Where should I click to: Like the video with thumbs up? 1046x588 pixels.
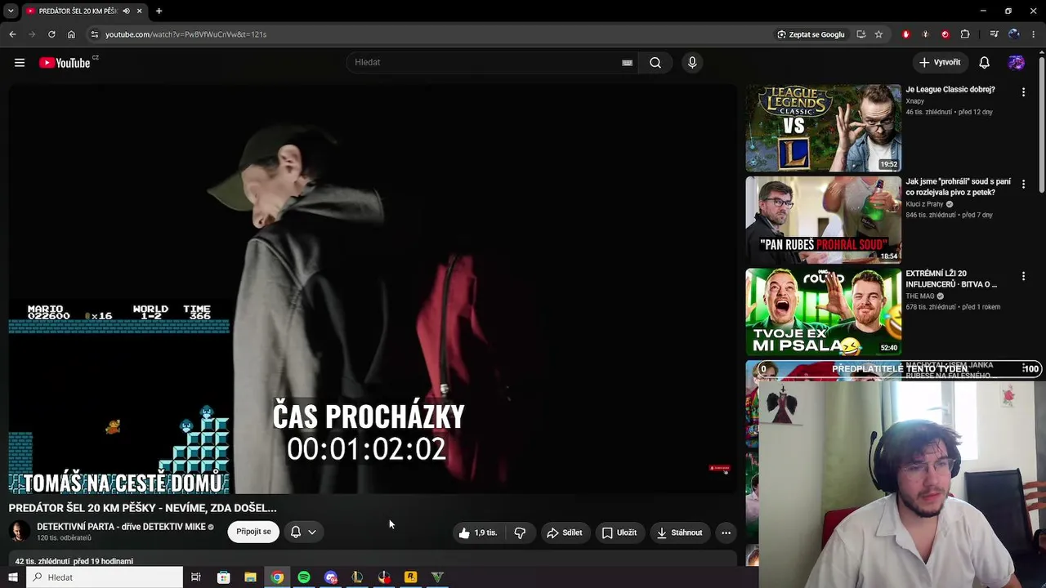[x=478, y=532]
